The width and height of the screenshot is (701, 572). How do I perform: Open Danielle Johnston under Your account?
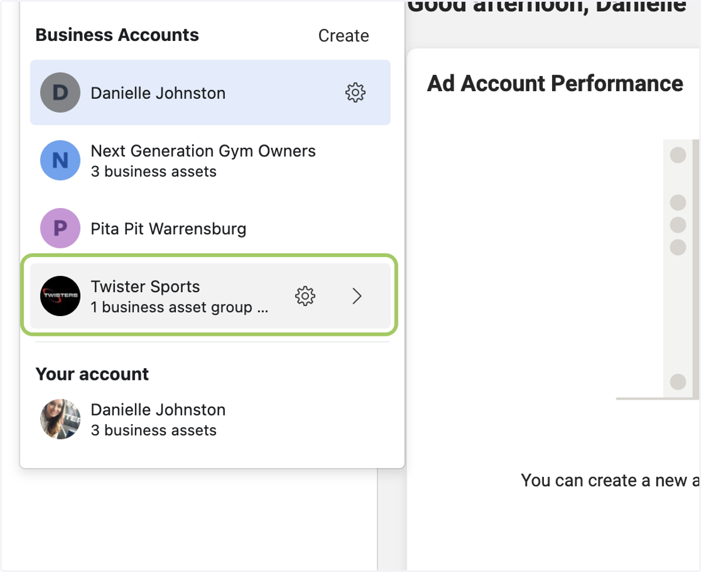210,420
